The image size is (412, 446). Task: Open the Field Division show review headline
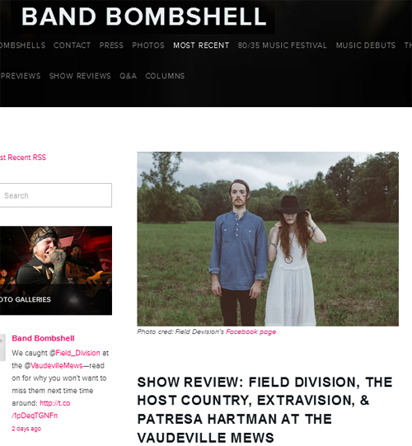pos(265,410)
